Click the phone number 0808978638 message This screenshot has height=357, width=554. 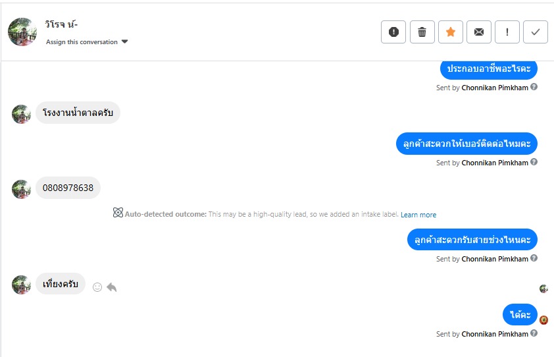point(68,188)
